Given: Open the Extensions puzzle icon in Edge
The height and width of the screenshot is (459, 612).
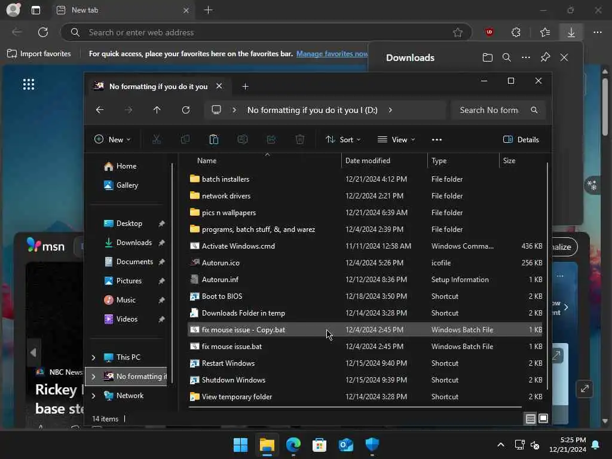Looking at the screenshot, I should (516, 32).
